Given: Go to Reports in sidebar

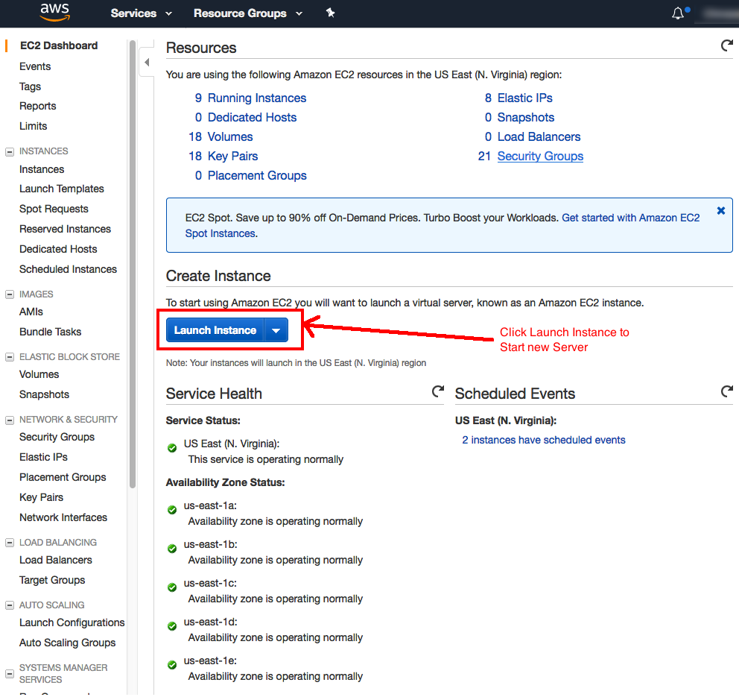Looking at the screenshot, I should click(38, 106).
